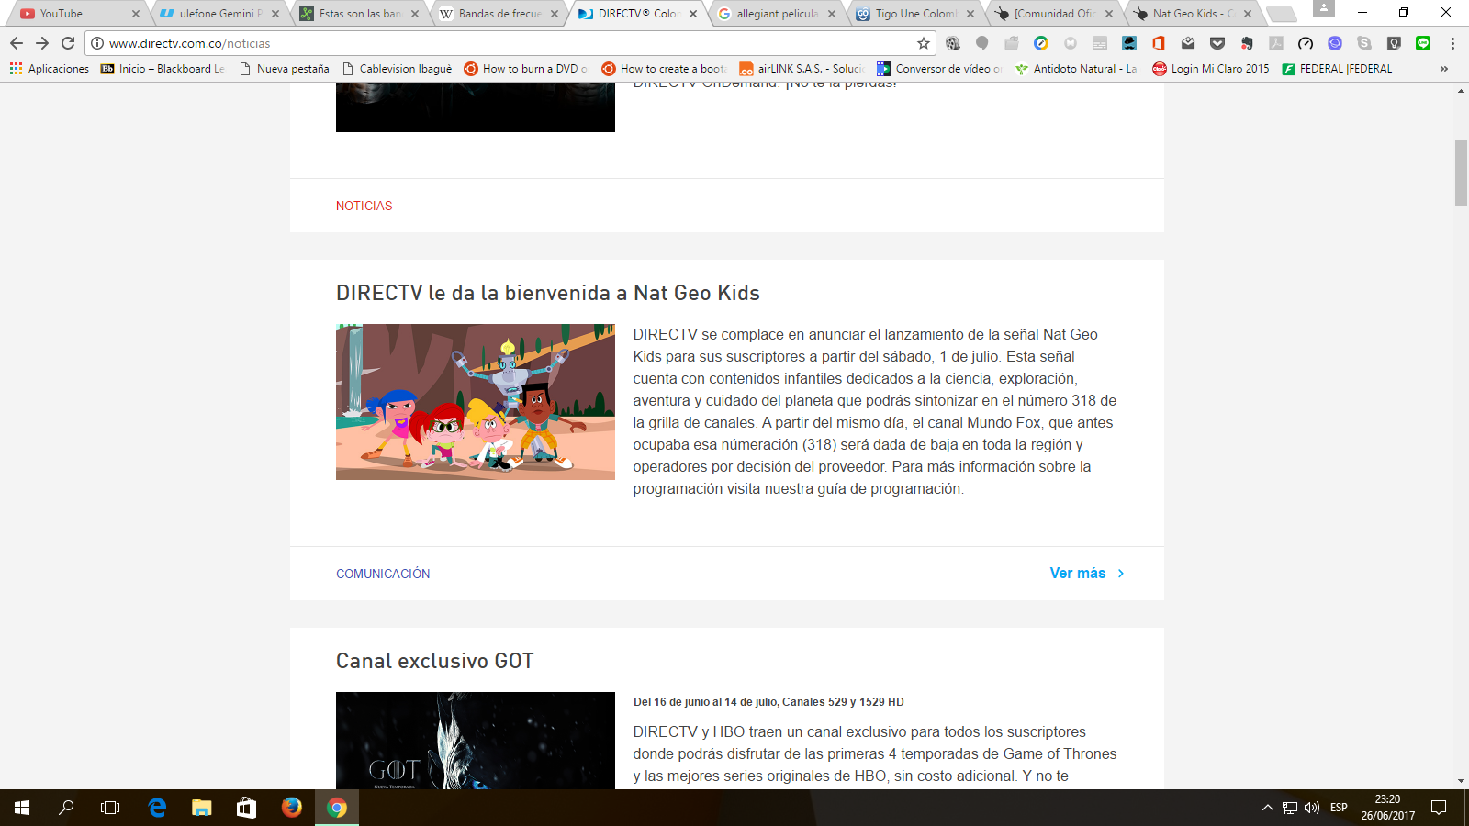Click the system volume speaker icon
Image resolution: width=1469 pixels, height=826 pixels.
click(x=1312, y=808)
